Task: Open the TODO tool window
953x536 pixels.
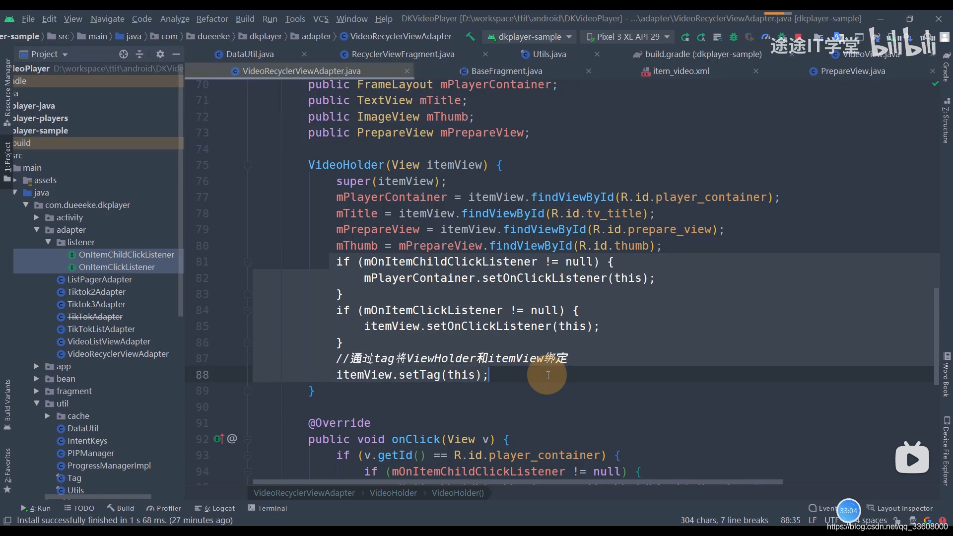Action: 79,508
